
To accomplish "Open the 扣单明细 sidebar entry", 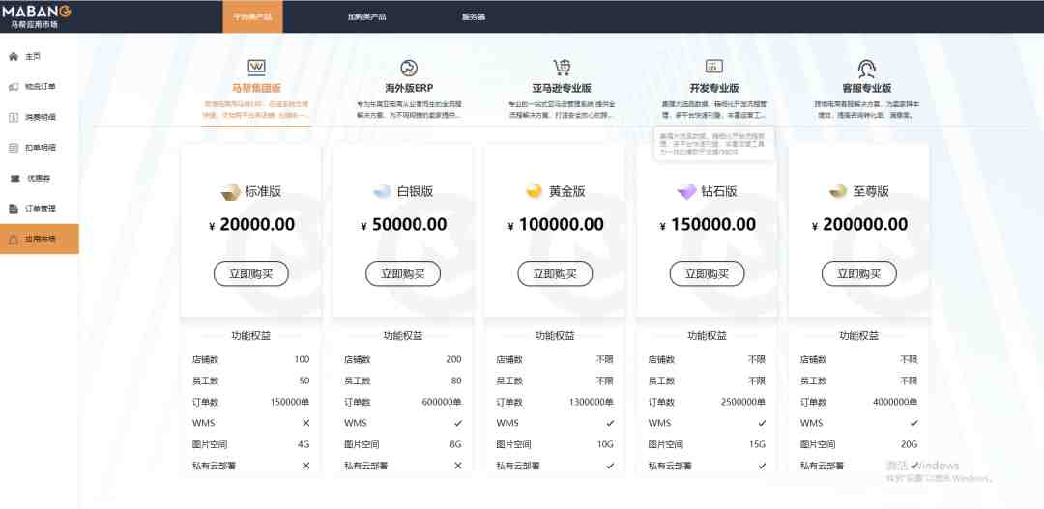I will (x=40, y=148).
